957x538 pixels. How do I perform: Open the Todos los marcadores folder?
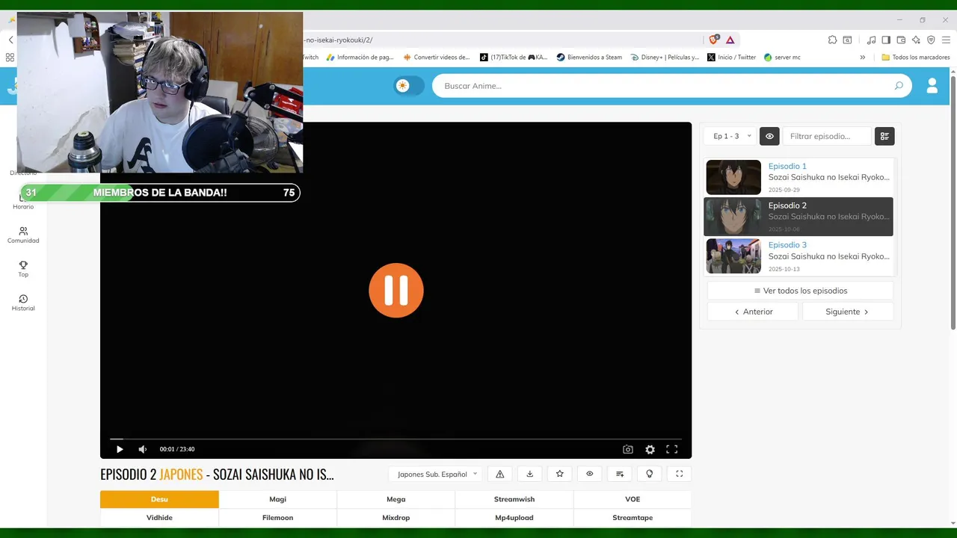click(x=915, y=57)
